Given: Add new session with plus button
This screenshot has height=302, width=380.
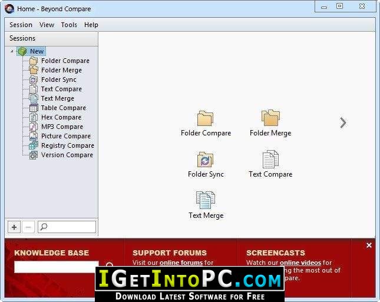Looking at the screenshot, I should pyautogui.click(x=14, y=227).
